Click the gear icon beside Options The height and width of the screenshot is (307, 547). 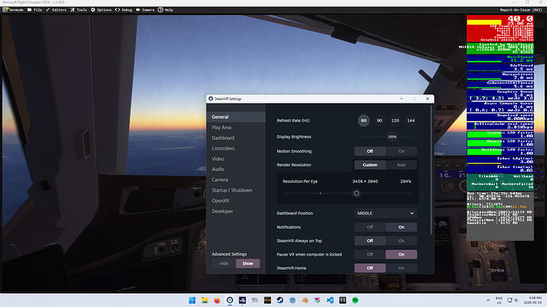[x=93, y=9]
